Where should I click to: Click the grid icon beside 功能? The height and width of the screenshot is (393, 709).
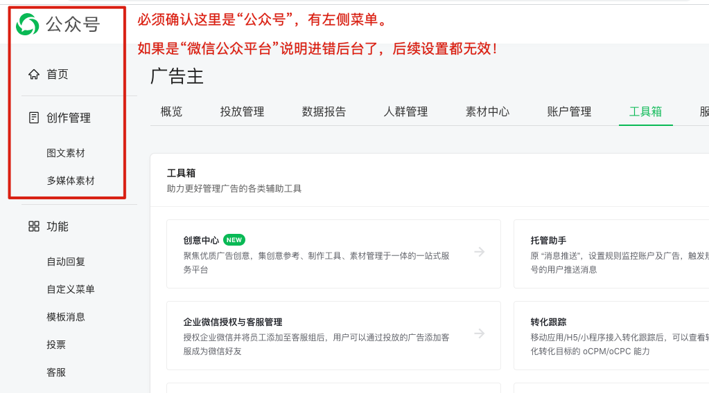34,226
